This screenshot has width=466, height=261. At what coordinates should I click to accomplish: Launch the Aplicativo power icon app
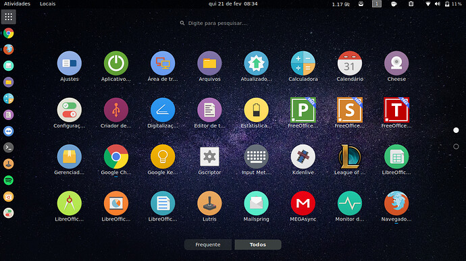116,63
